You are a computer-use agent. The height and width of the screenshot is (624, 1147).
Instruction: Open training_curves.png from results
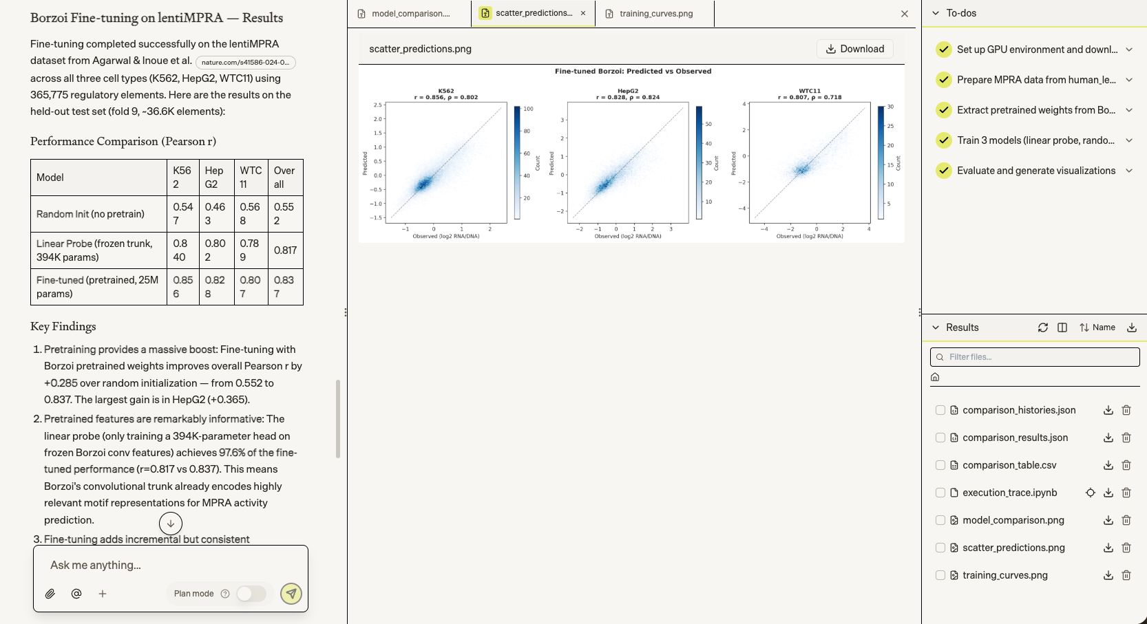click(1005, 575)
